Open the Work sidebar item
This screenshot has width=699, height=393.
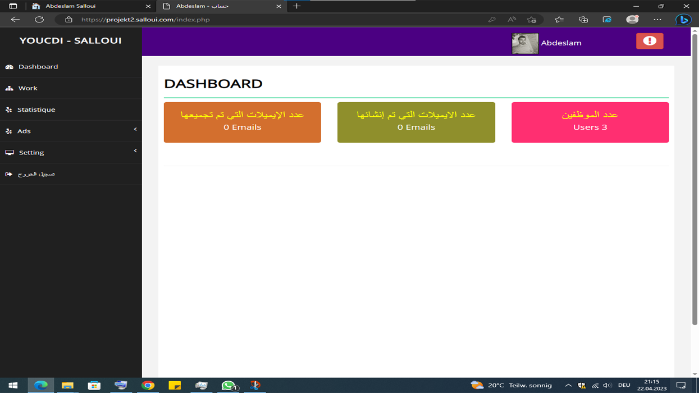tap(71, 88)
